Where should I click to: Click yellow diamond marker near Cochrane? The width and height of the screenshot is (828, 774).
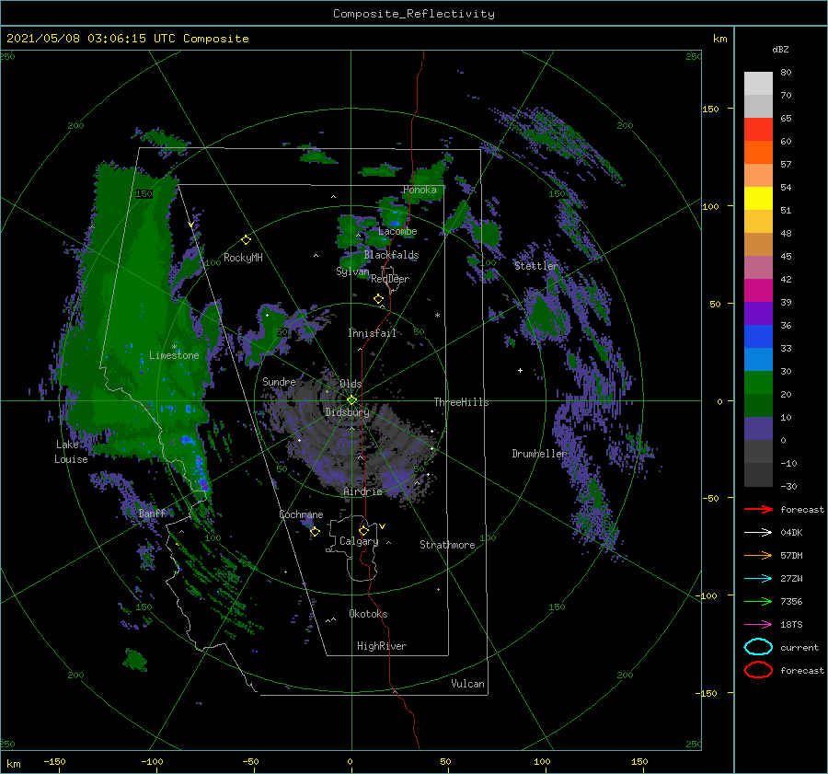[x=315, y=531]
